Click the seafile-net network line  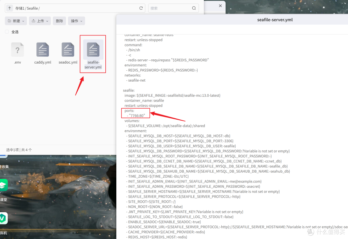tap(136, 80)
